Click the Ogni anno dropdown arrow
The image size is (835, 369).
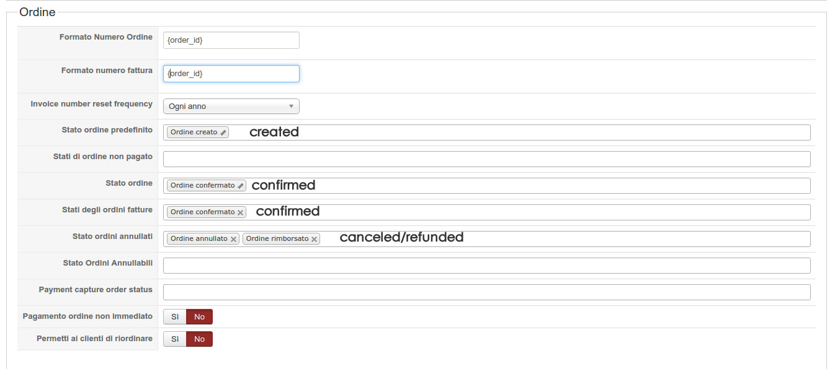click(292, 106)
